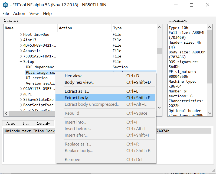Open the View menu
Viewport: 216px width, 174px height.
[34, 14]
